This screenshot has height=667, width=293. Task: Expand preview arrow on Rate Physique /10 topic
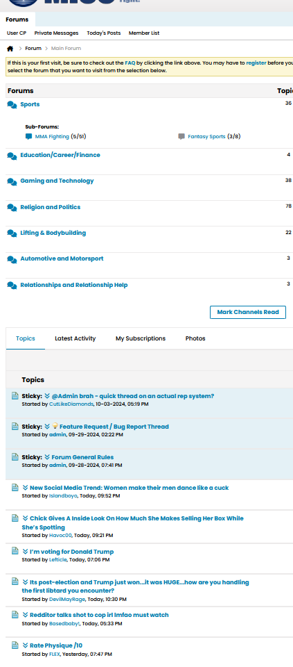pyautogui.click(x=26, y=645)
